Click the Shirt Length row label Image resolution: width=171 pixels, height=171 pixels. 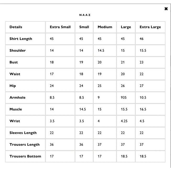point(21,39)
